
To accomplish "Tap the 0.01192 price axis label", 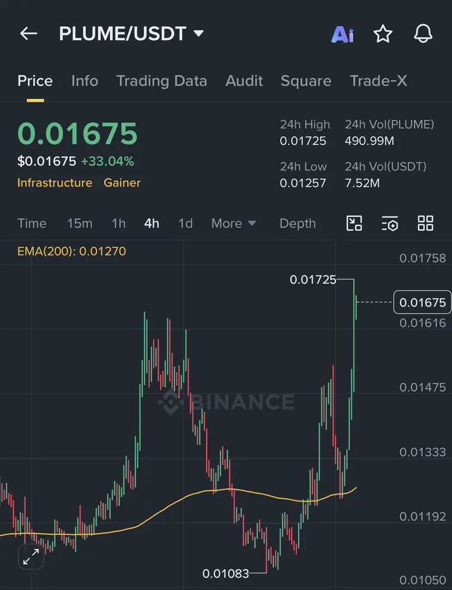I will (x=423, y=516).
